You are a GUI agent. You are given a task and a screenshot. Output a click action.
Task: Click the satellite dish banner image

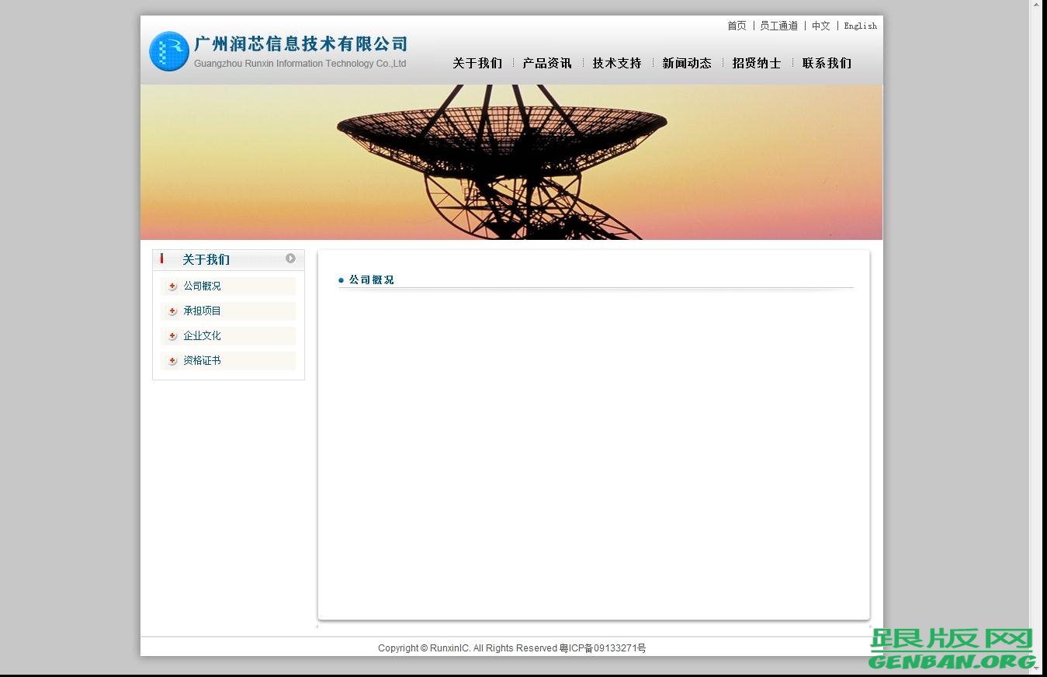coord(511,161)
